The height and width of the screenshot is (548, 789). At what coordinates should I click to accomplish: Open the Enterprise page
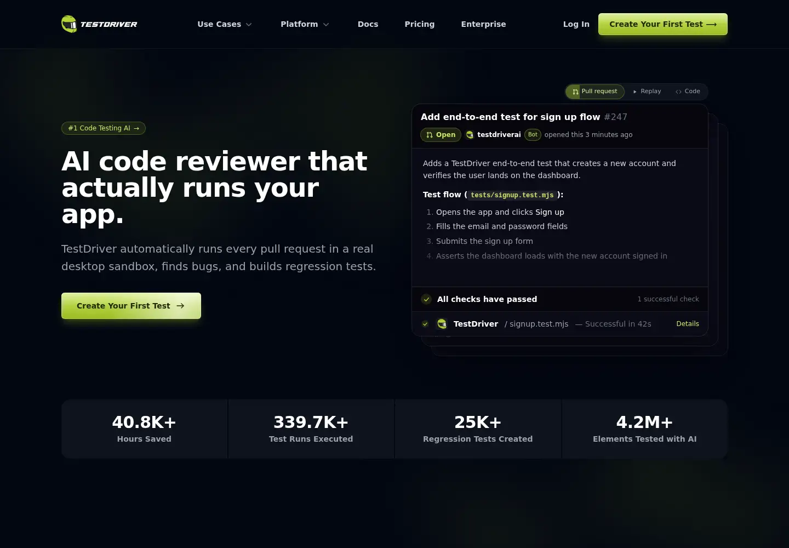(483, 24)
